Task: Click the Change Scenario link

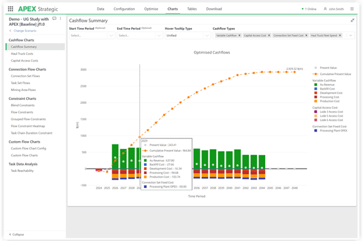Action: pos(25,31)
